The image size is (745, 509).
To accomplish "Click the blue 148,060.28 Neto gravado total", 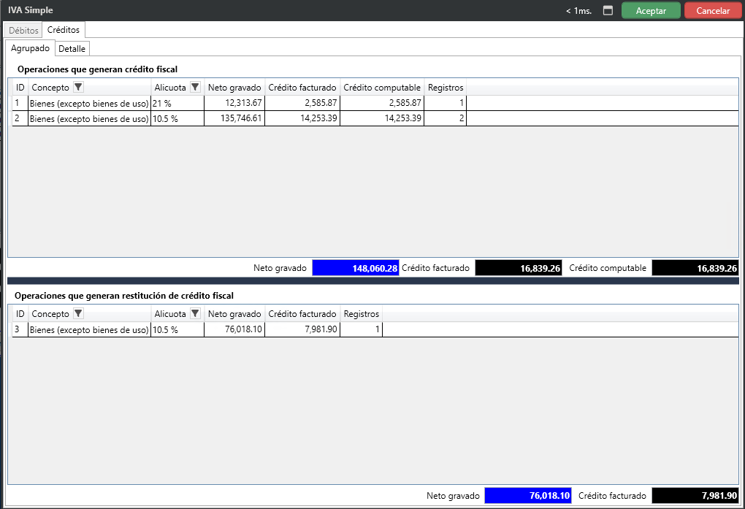I will tap(355, 268).
